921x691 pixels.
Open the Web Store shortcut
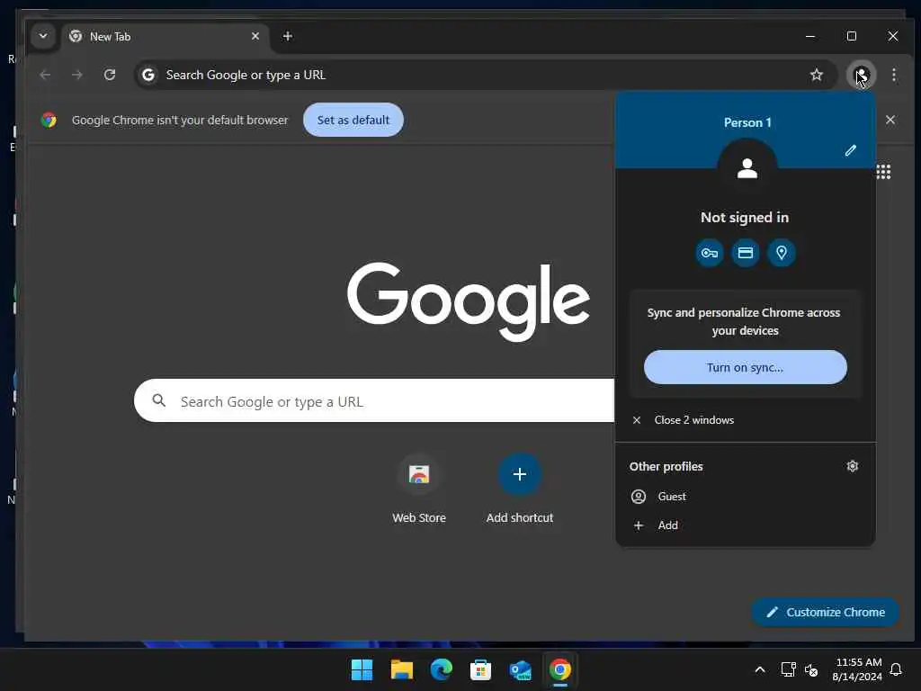click(x=419, y=489)
